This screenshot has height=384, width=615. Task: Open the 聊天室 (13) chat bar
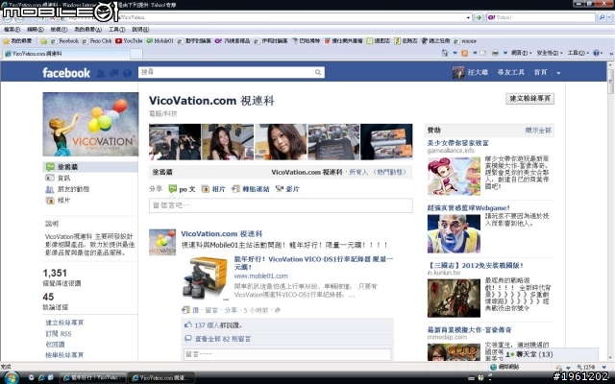(551, 354)
